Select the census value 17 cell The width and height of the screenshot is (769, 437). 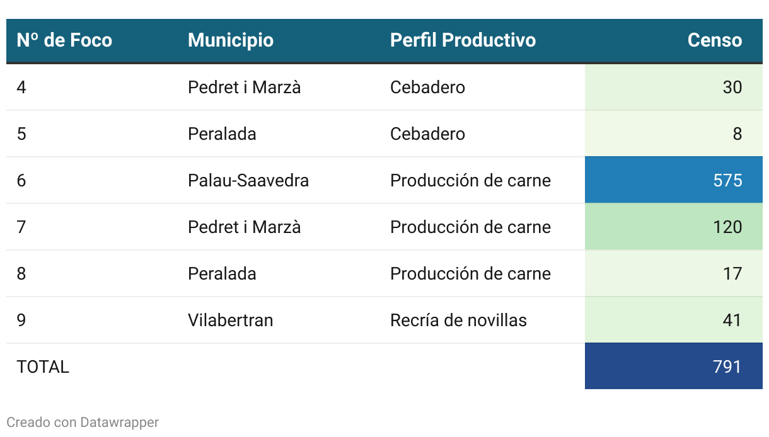pos(673,273)
